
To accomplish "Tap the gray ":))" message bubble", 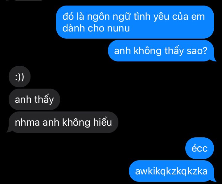I will 19,77.
